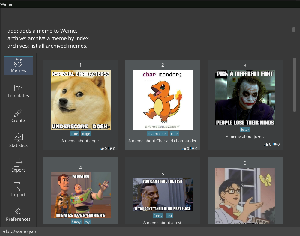Click index number 4 on Toy Story card
This screenshot has height=236, width=300.
click(80, 168)
